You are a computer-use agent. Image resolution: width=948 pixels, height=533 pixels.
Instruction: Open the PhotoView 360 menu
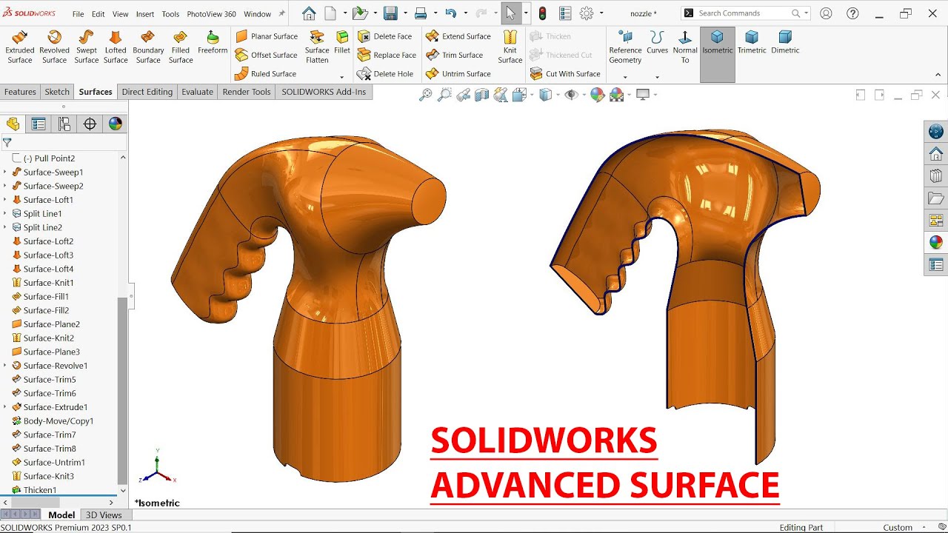coord(211,14)
